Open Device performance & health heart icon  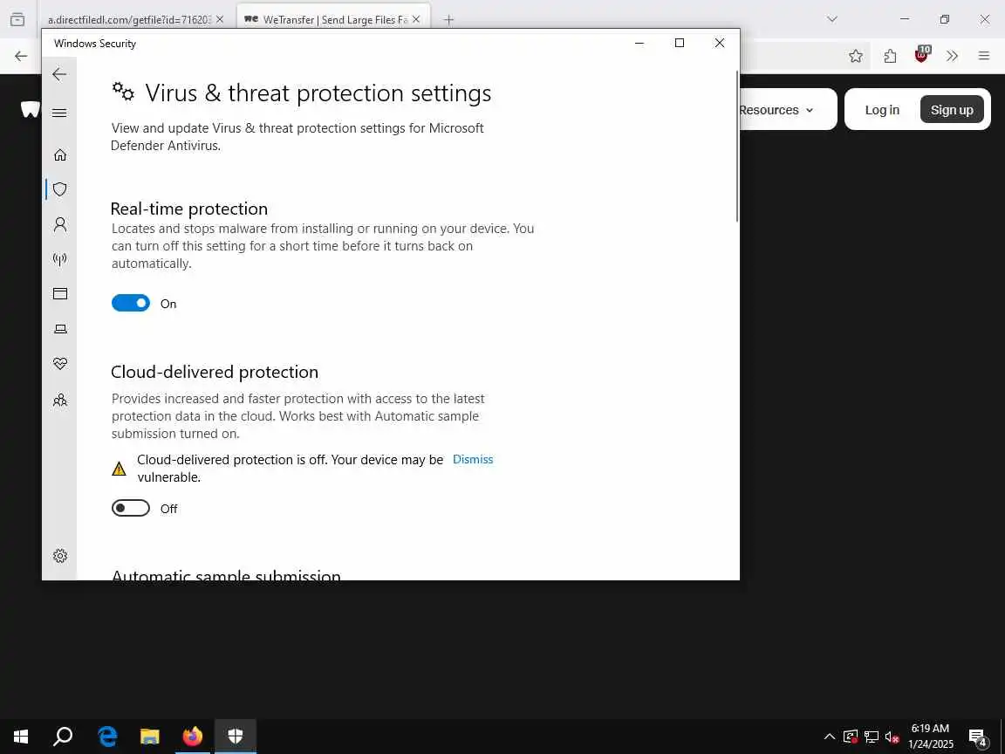click(x=59, y=364)
